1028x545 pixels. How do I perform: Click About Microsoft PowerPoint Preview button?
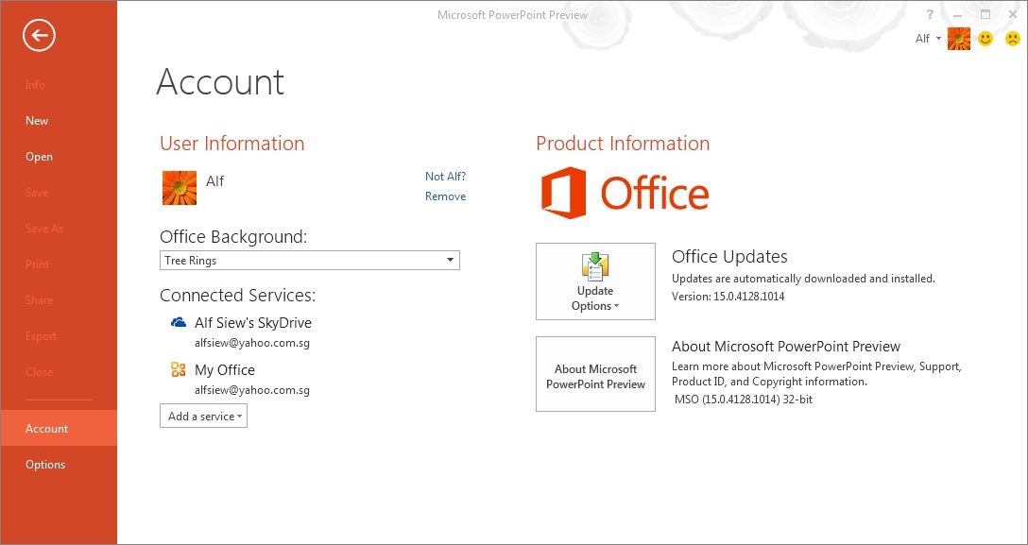[595, 374]
